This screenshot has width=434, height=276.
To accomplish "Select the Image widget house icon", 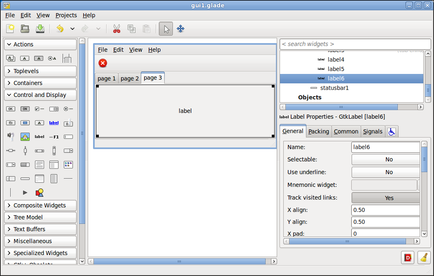I will pos(25,137).
